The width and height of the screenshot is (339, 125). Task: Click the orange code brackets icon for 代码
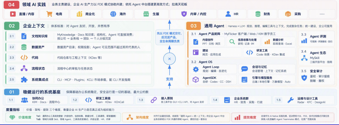coord(24,57)
